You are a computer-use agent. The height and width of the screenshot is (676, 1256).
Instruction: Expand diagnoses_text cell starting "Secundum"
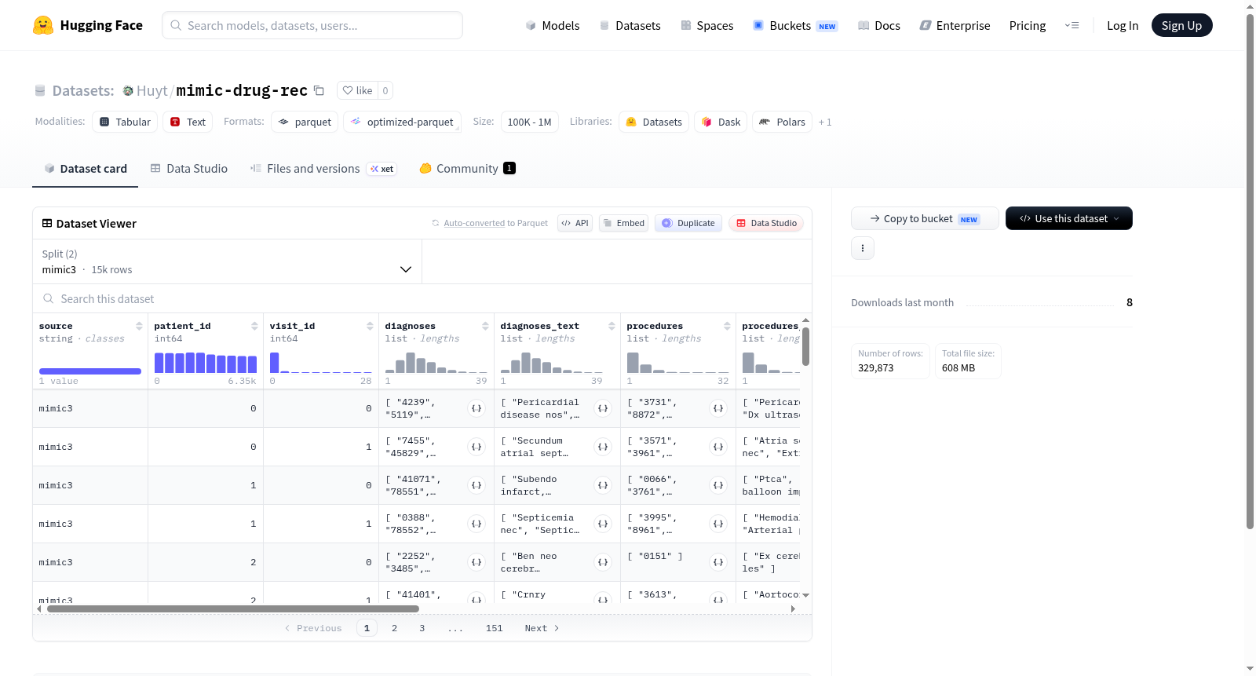coord(603,447)
